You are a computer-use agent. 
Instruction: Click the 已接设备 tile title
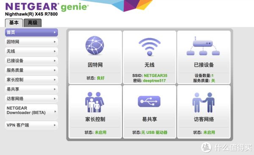coord(204,65)
